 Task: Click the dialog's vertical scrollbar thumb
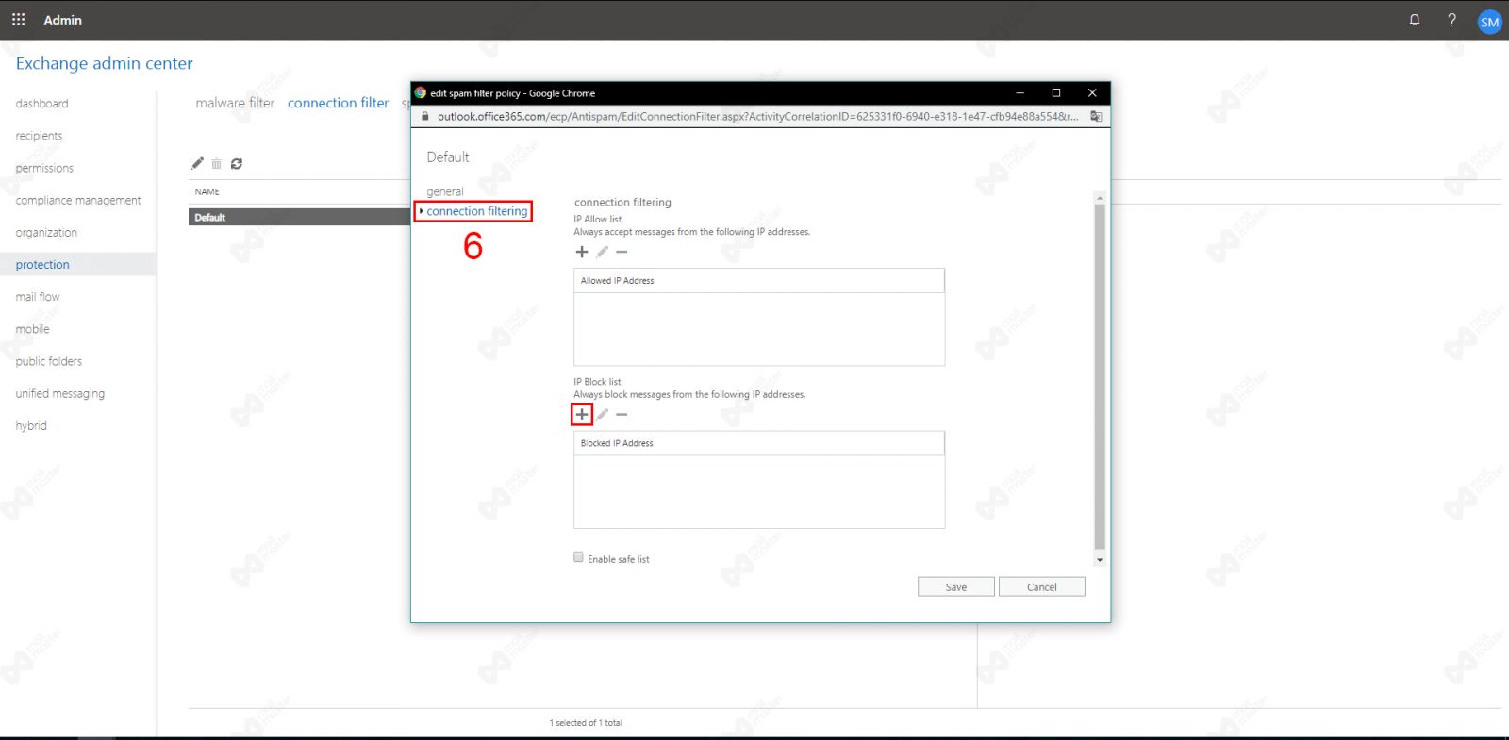coord(1099,375)
